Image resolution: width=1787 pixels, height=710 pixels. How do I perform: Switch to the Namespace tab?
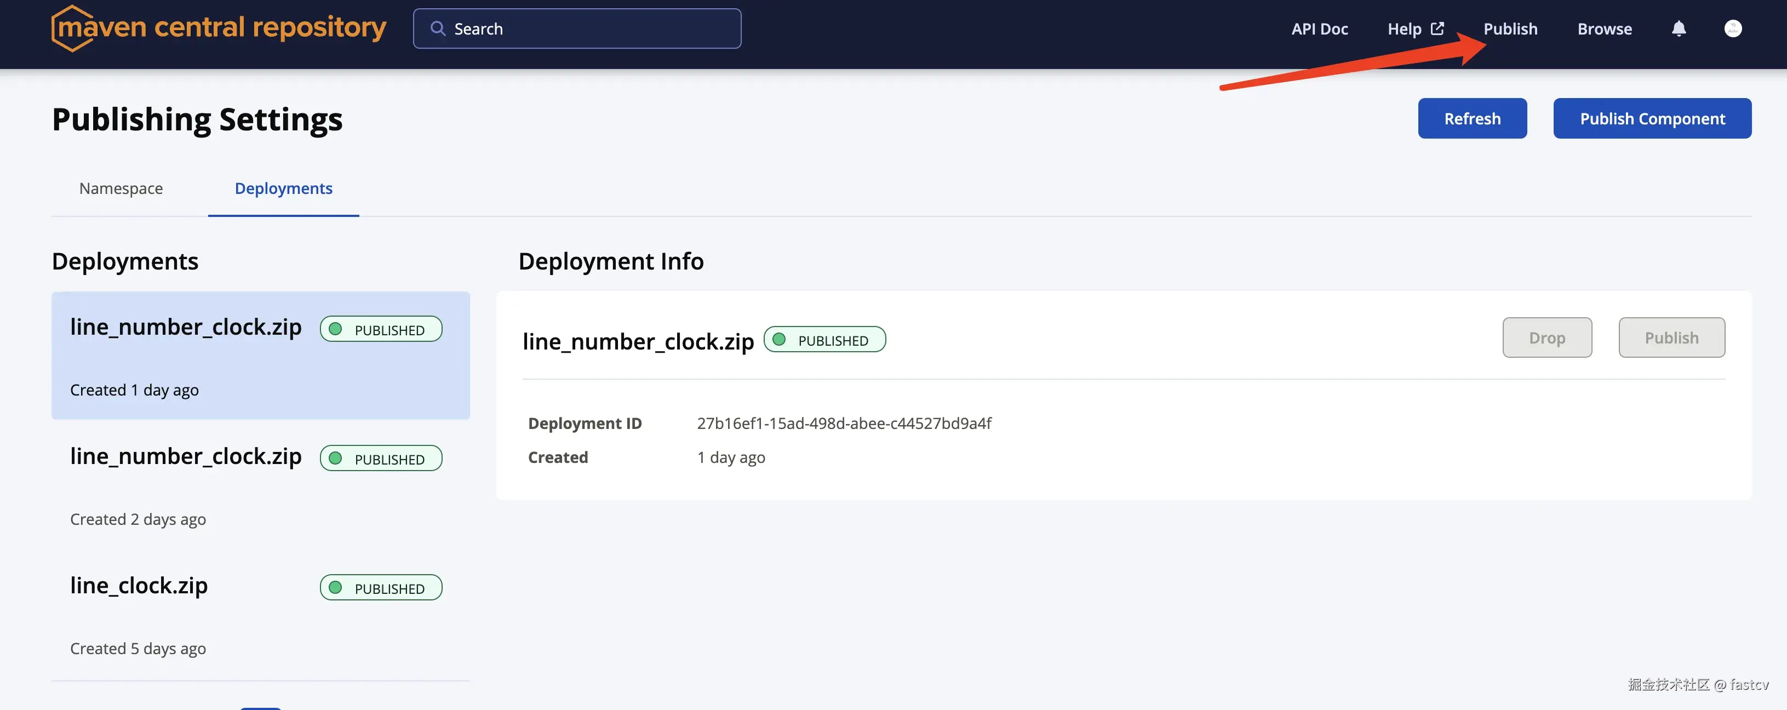[x=121, y=189]
